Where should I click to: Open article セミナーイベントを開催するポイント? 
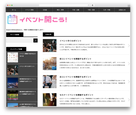click(76, 95)
